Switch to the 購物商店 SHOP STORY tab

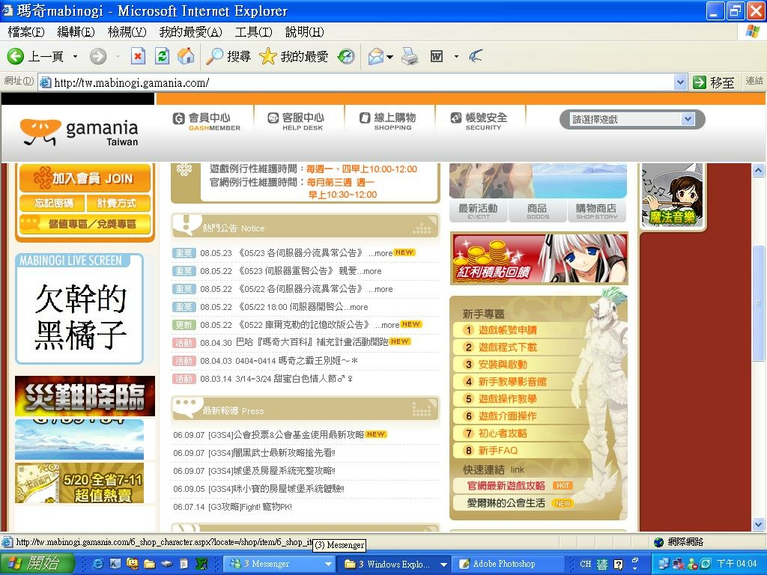(597, 211)
